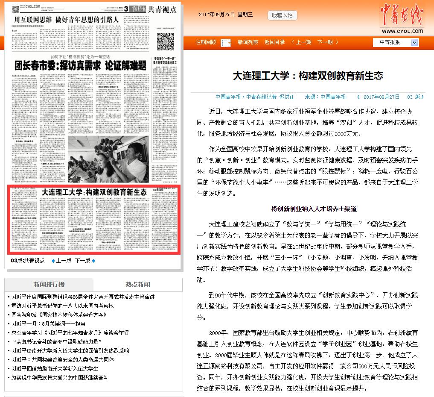Open 习近平出席国际刑警组织第86届全体大会 news
This screenshot has height=397, width=434.
pyautogui.click(x=83, y=297)
